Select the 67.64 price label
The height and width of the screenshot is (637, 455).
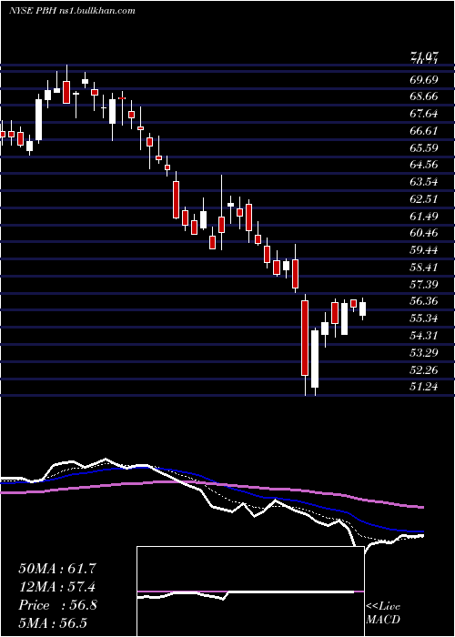pyautogui.click(x=424, y=114)
